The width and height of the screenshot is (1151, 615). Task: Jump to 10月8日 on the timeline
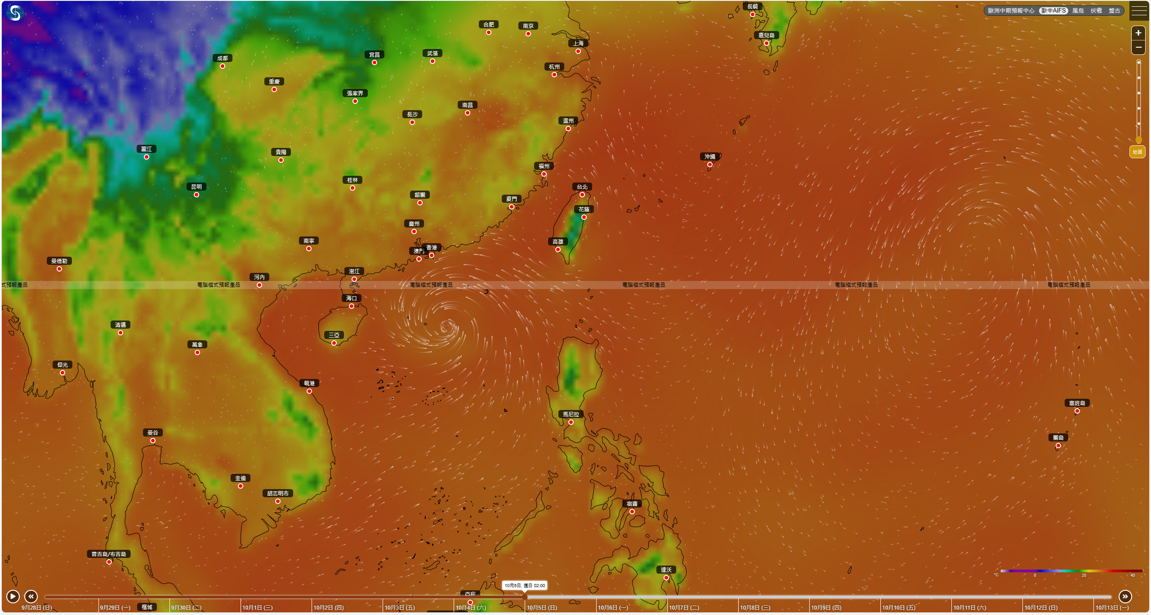click(755, 607)
